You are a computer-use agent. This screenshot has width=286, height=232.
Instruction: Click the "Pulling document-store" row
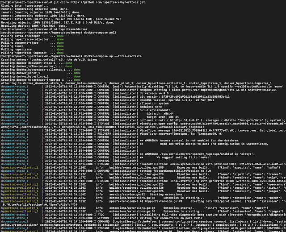pos(33,43)
